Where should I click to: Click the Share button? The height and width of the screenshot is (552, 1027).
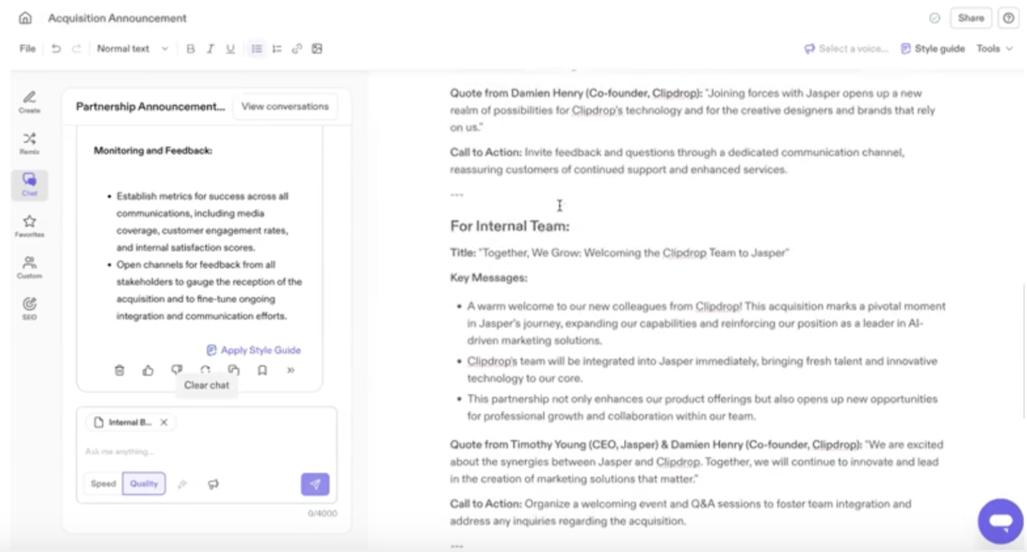(x=971, y=18)
